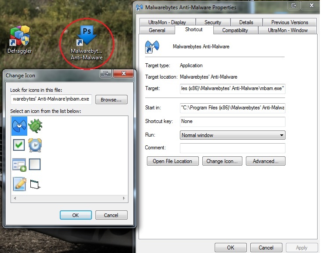Click the Comment input field

232,148
